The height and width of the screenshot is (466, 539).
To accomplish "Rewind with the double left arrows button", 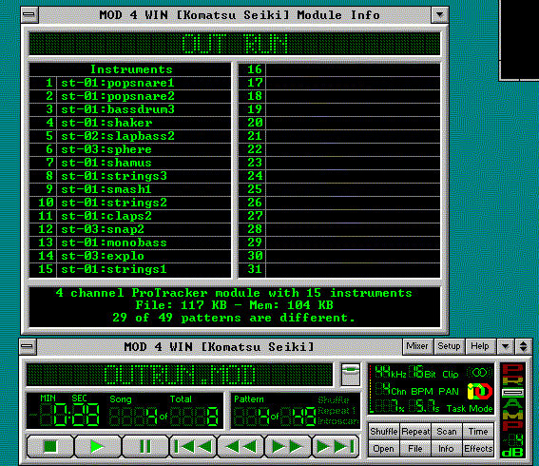I will [x=241, y=446].
